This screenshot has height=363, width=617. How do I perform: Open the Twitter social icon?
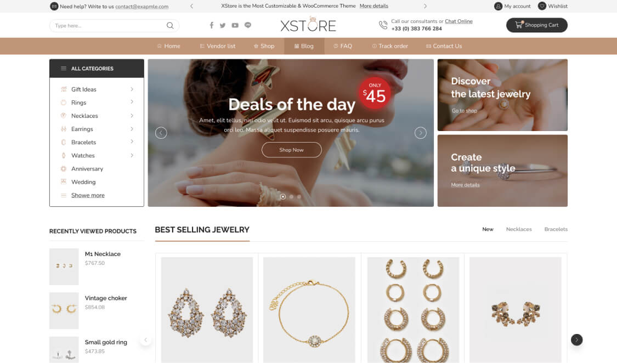[223, 26]
